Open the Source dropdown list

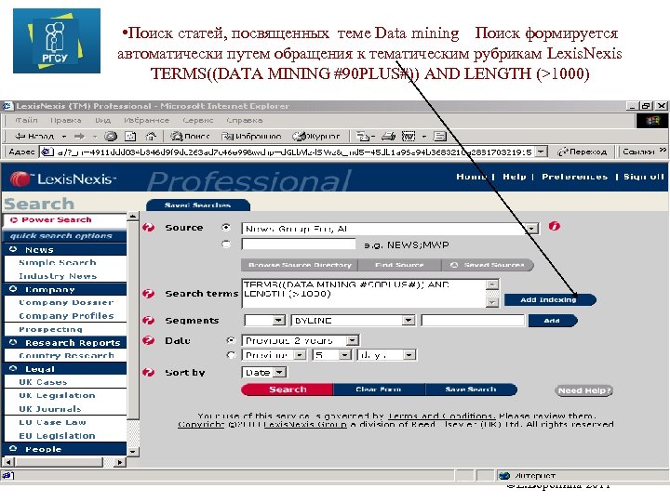coord(531,229)
